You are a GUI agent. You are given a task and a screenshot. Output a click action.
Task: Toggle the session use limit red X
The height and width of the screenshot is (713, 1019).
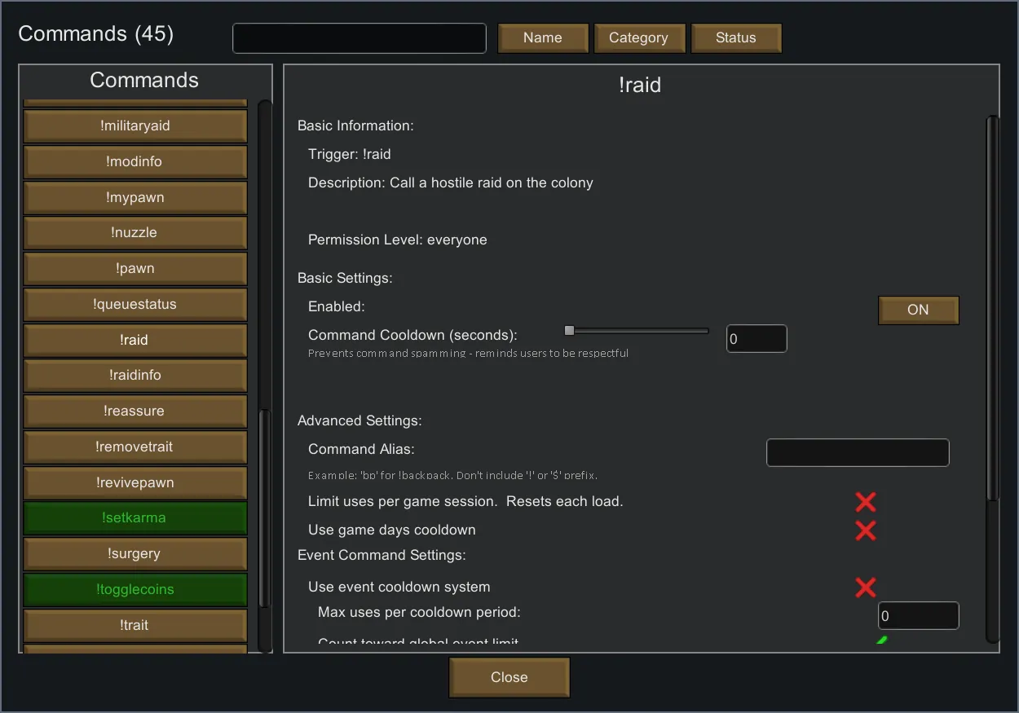(866, 502)
